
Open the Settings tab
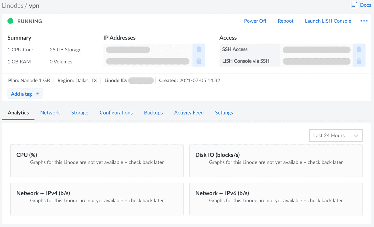(224, 112)
